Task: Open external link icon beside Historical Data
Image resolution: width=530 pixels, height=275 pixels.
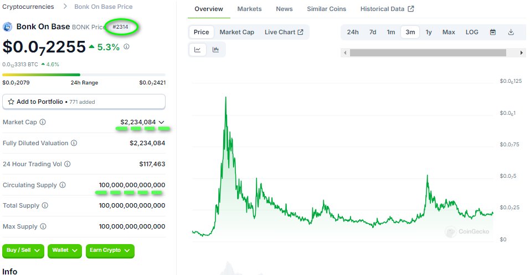Action: pos(411,9)
